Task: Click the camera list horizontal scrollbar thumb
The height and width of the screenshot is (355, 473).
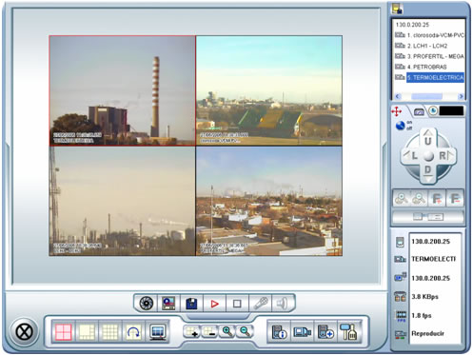Action: click(426, 96)
